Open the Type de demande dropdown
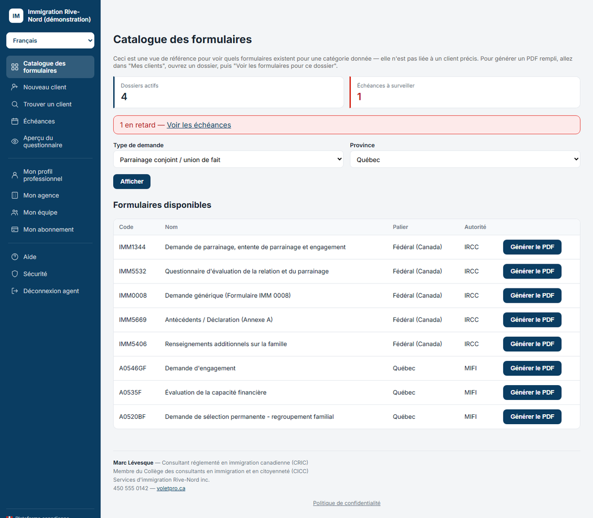 [x=228, y=159]
